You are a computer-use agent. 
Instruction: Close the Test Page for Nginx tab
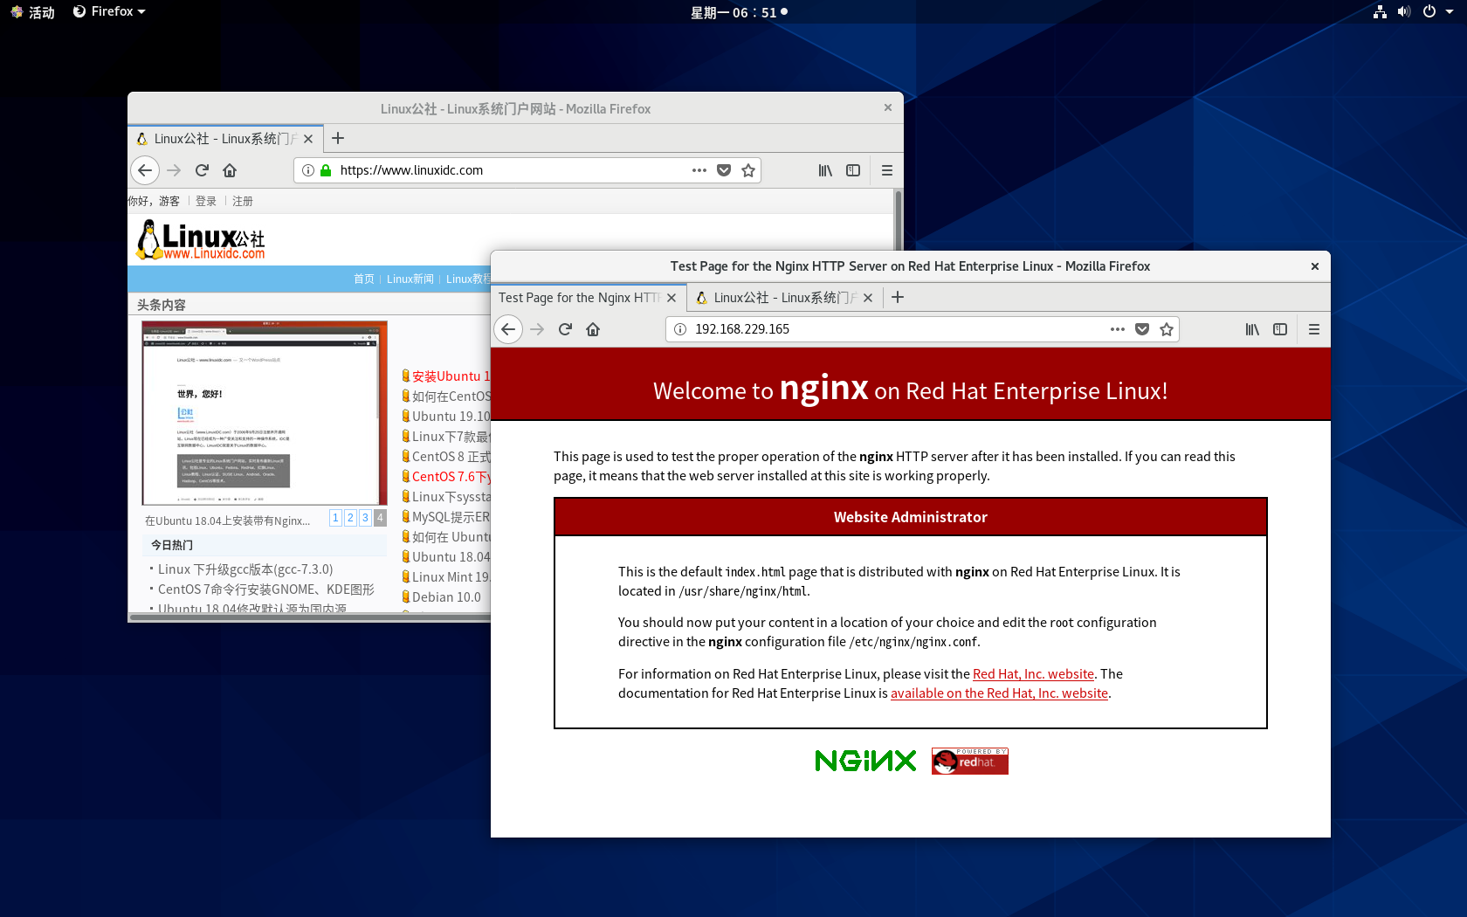click(672, 298)
